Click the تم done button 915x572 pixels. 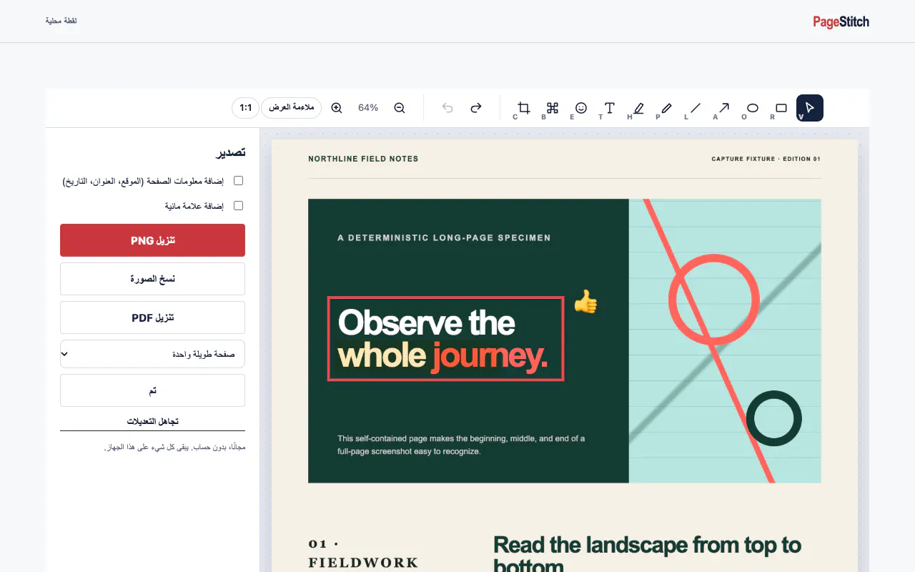point(152,390)
